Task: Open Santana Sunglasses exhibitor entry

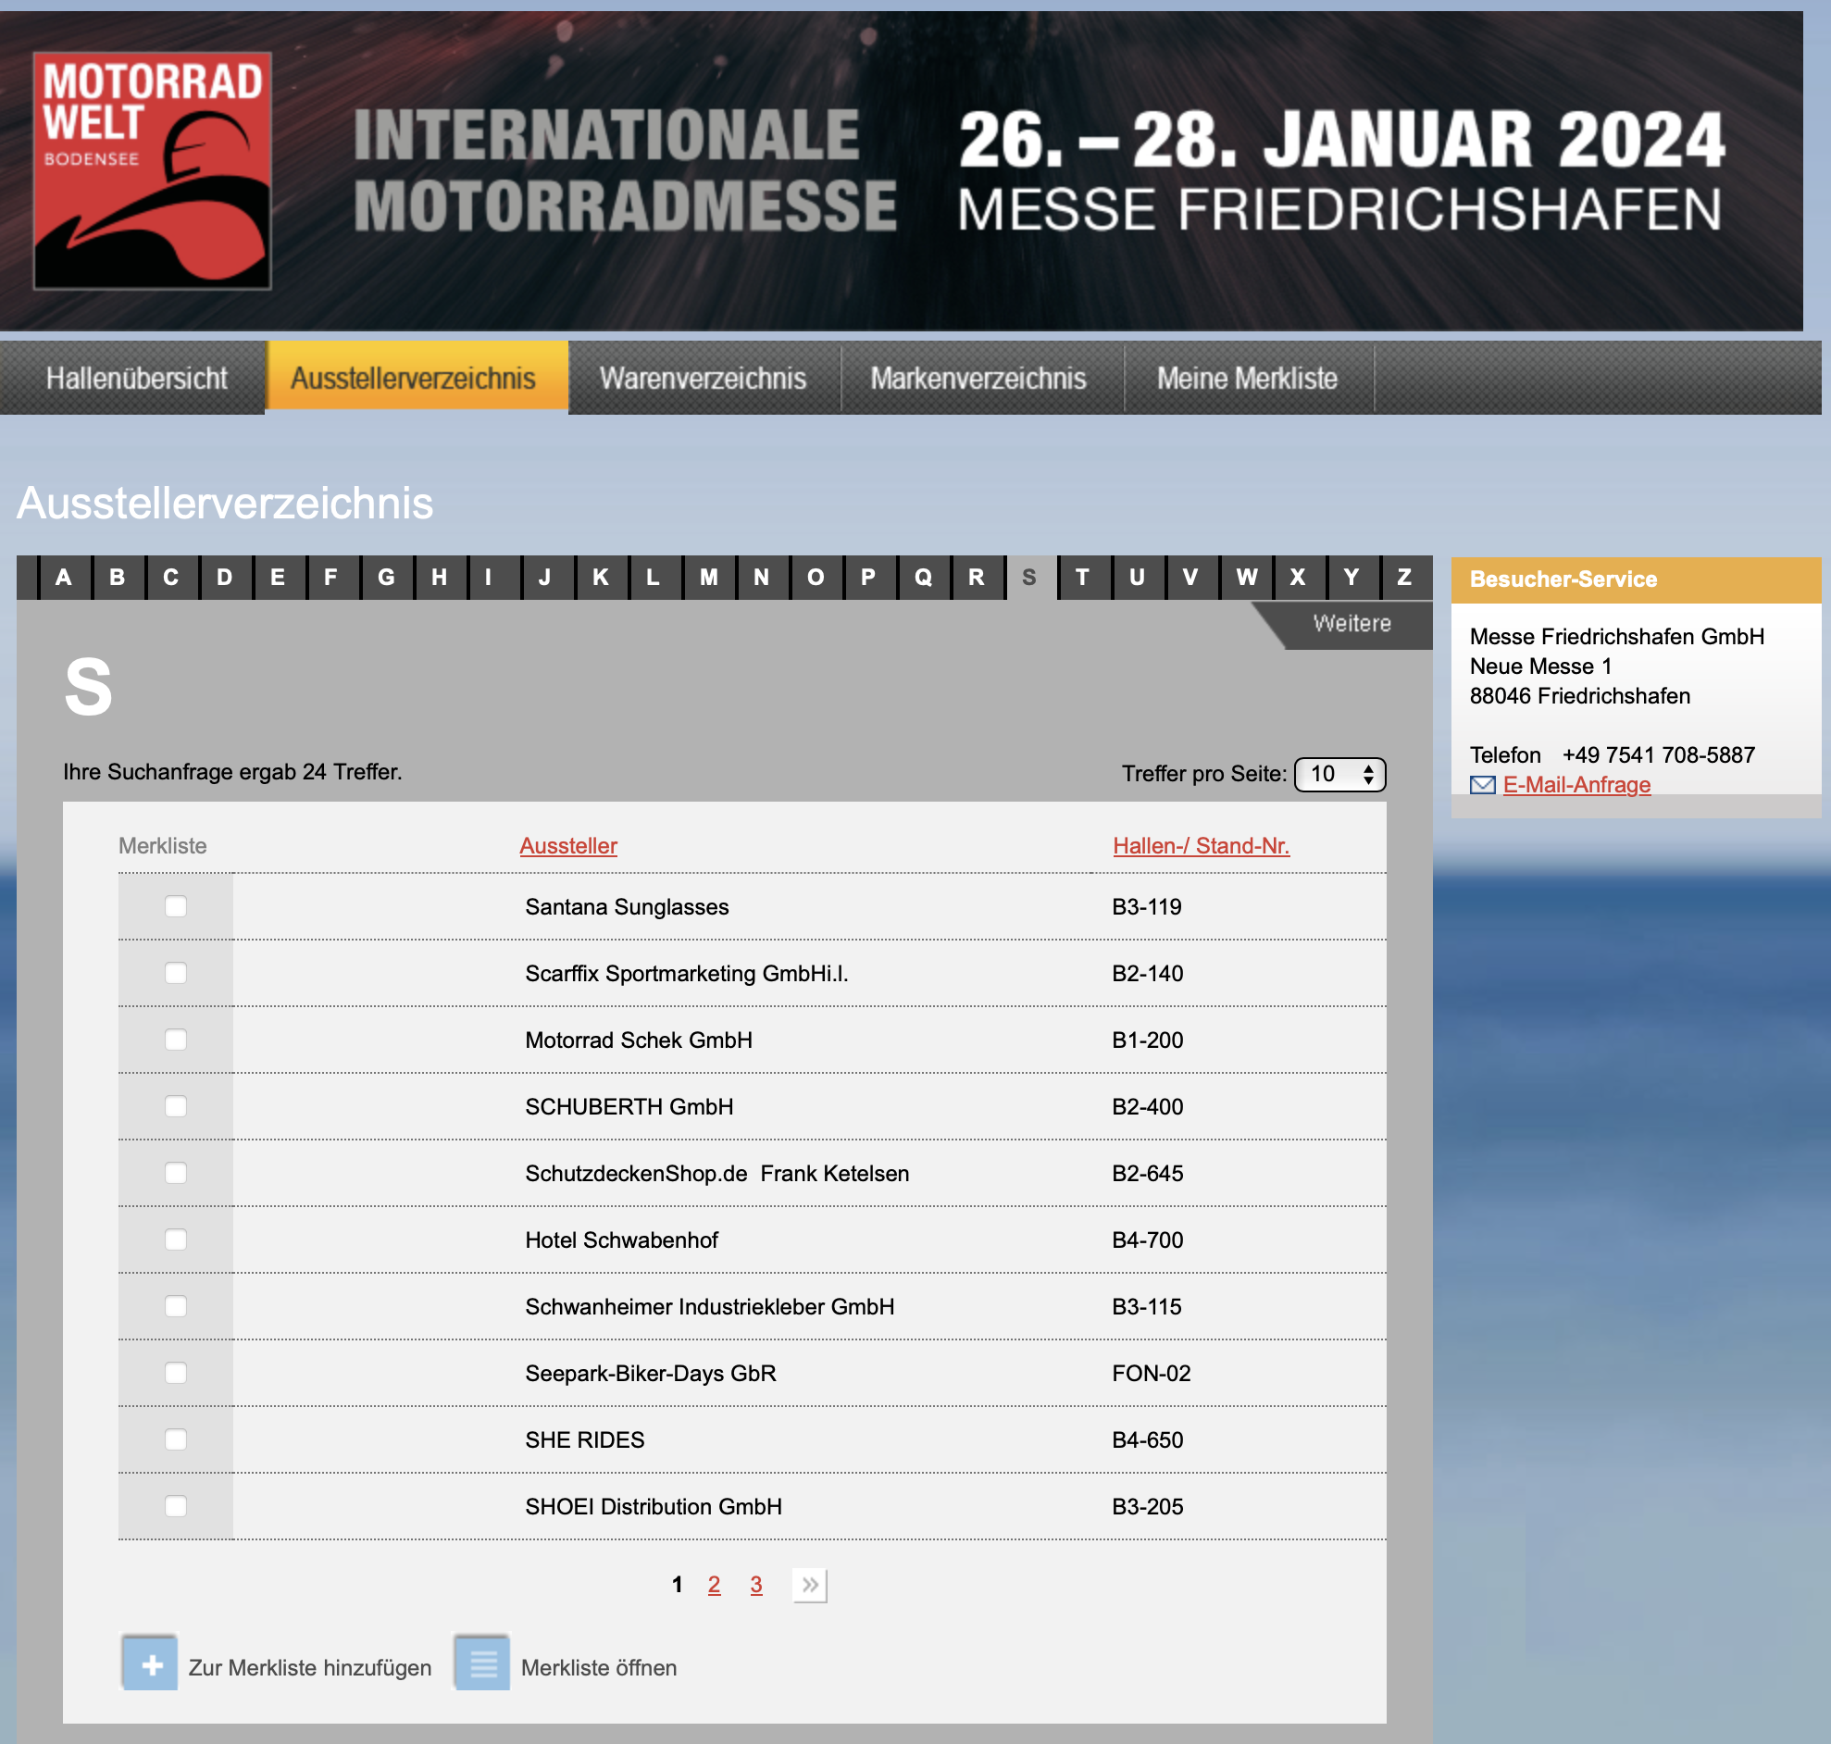Action: pyautogui.click(x=627, y=907)
